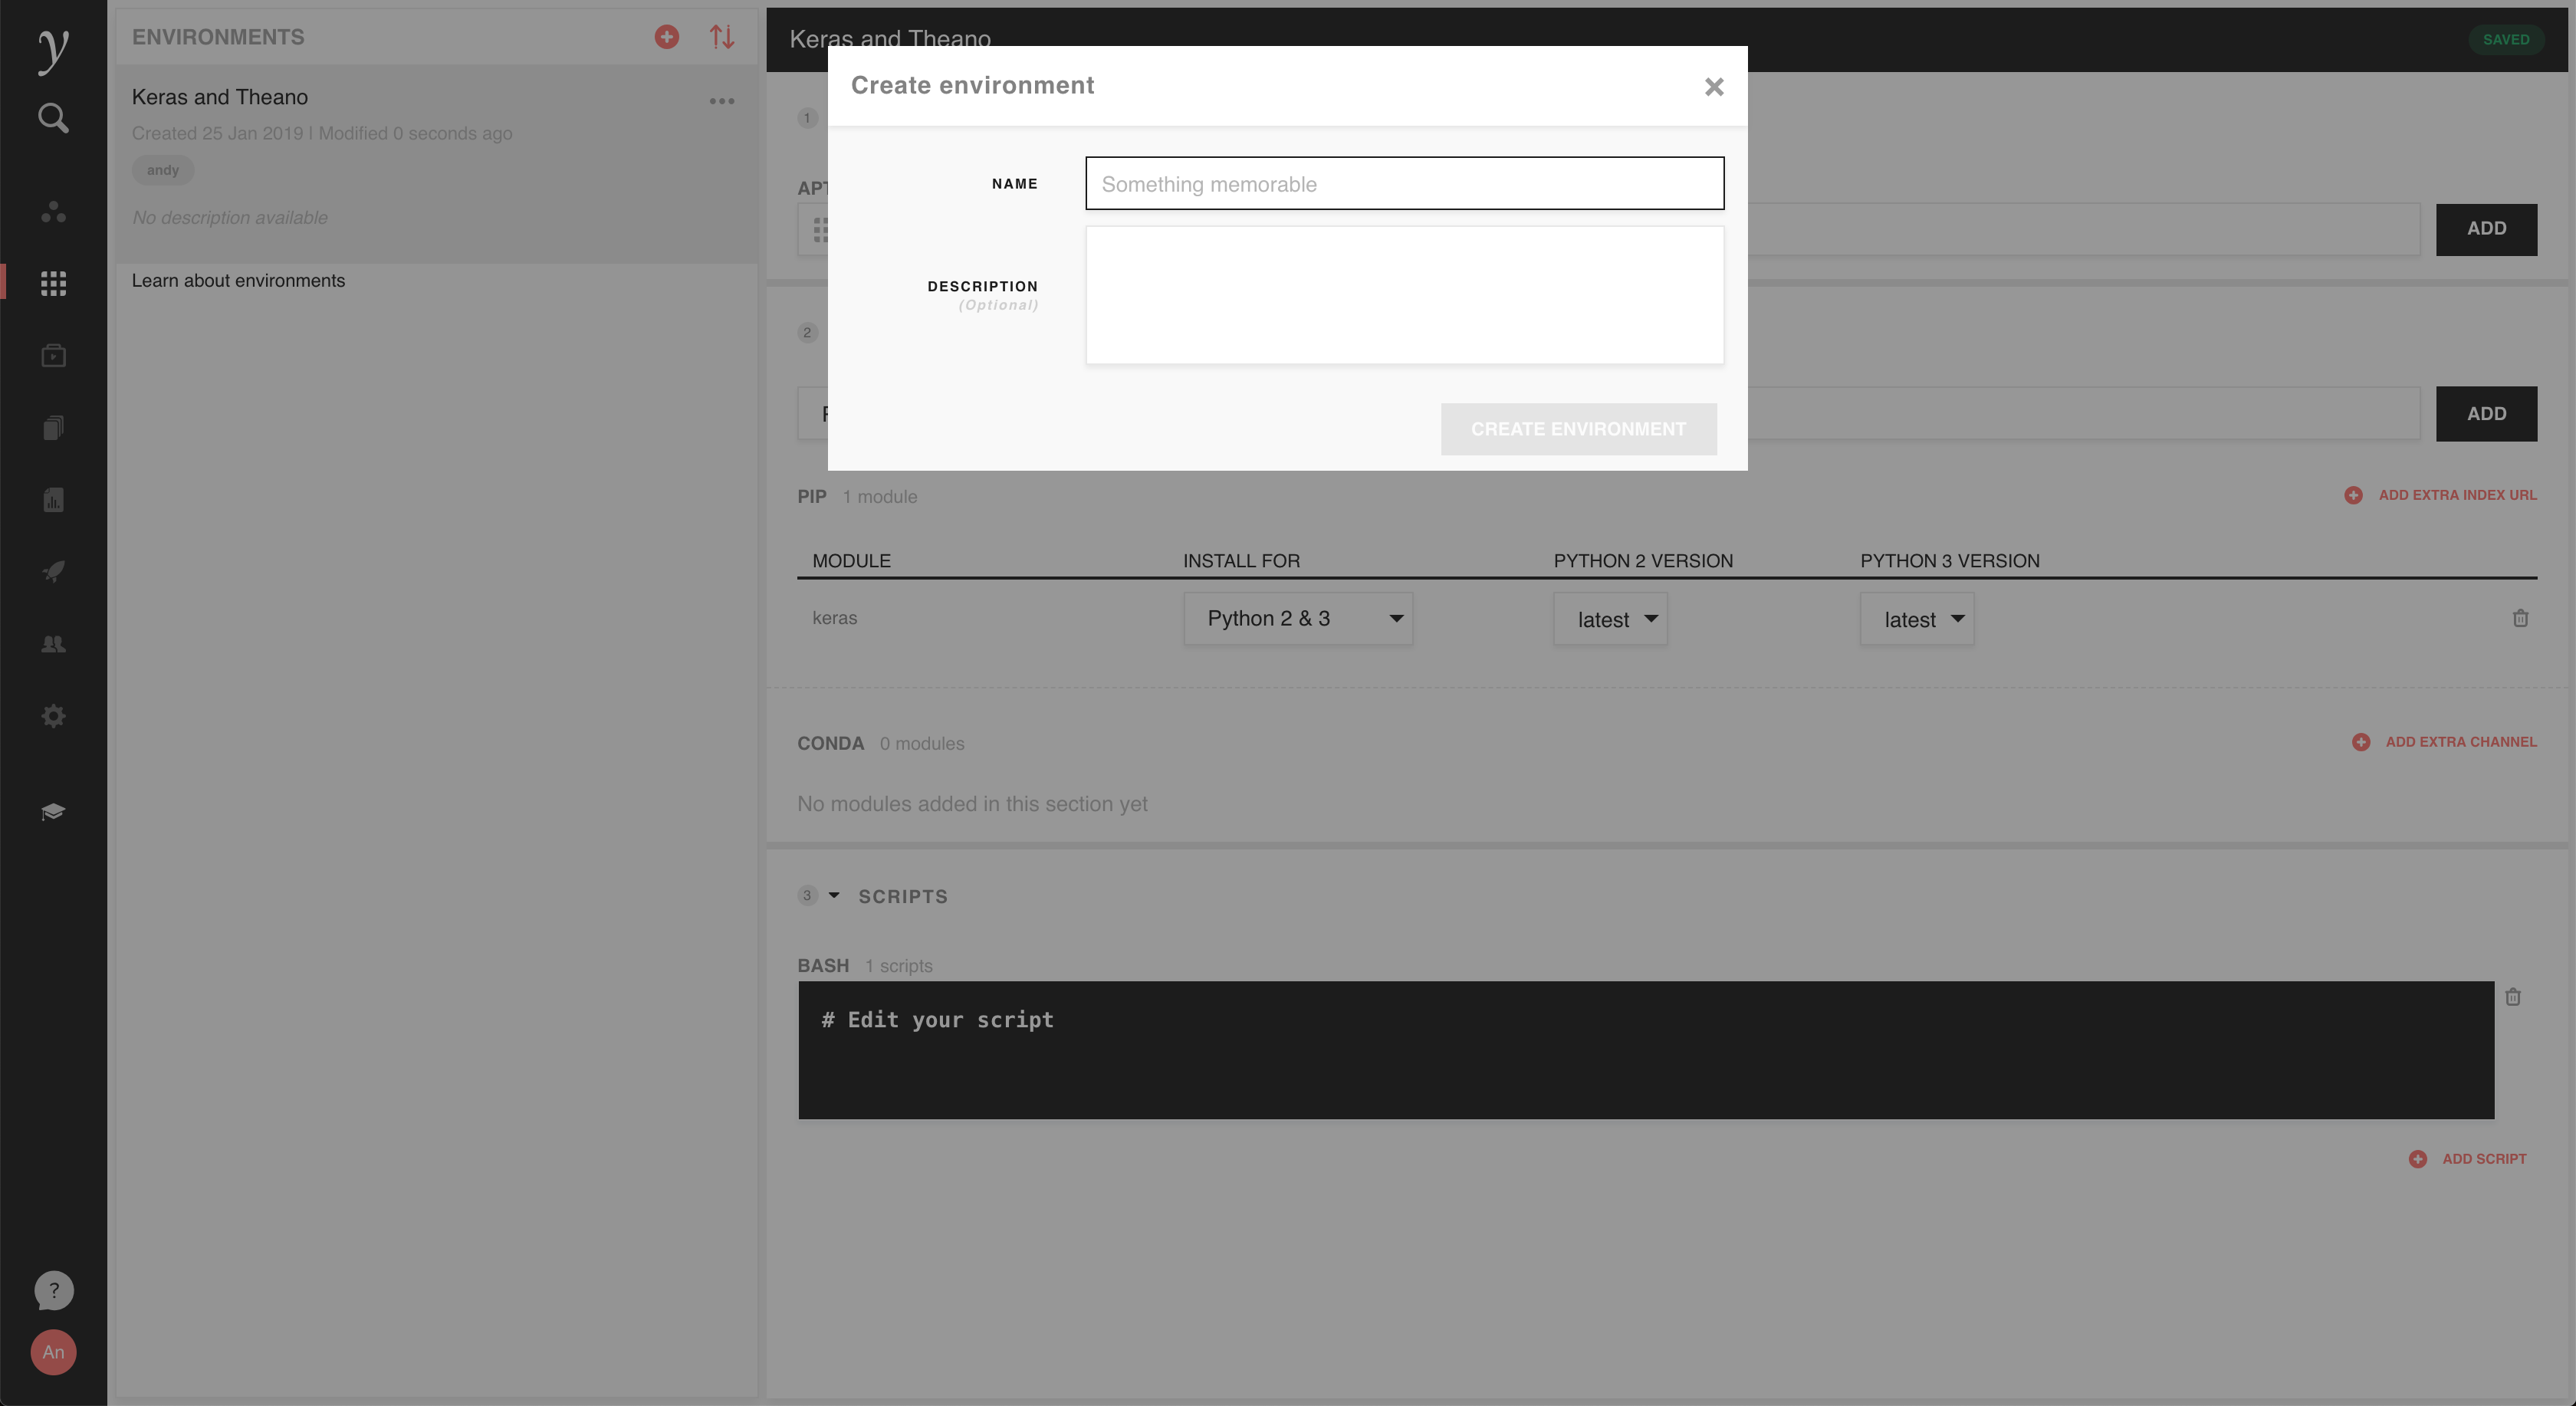Open the Python 3 version latest dropdown

point(1916,619)
